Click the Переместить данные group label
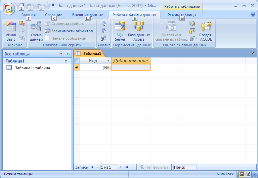 coord(132,45)
